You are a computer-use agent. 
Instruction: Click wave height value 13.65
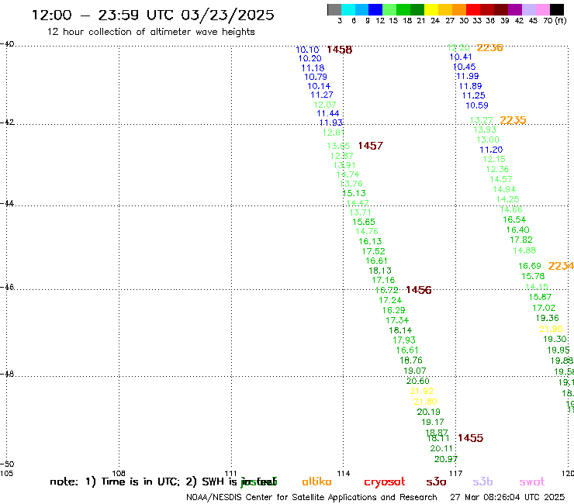coord(338,146)
